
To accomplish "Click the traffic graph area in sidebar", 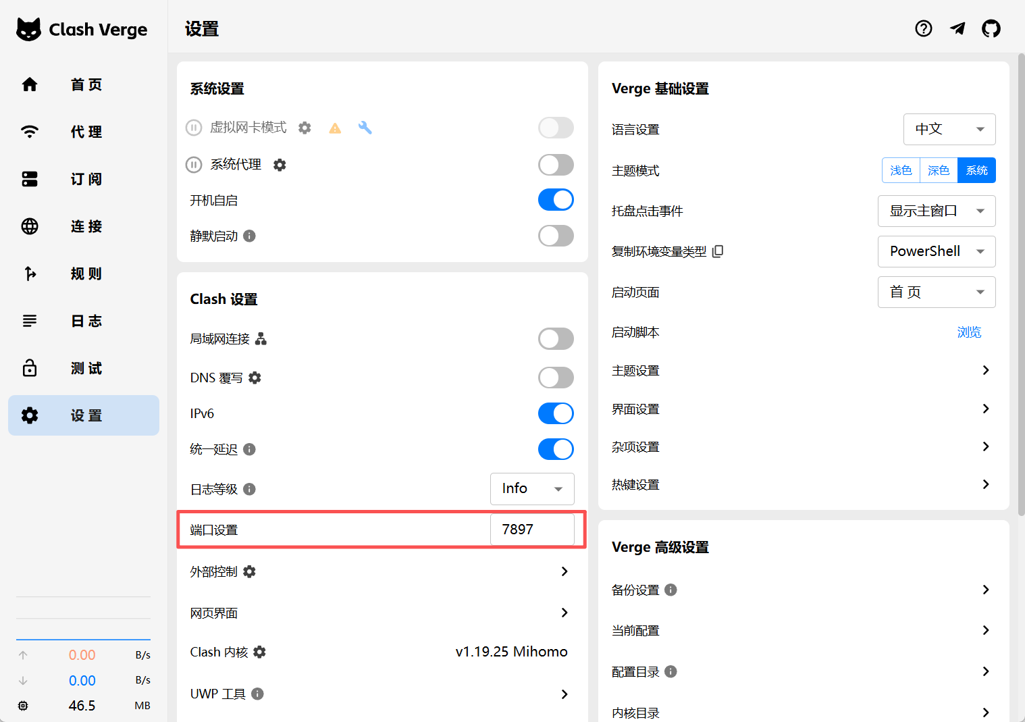I will click(83, 618).
